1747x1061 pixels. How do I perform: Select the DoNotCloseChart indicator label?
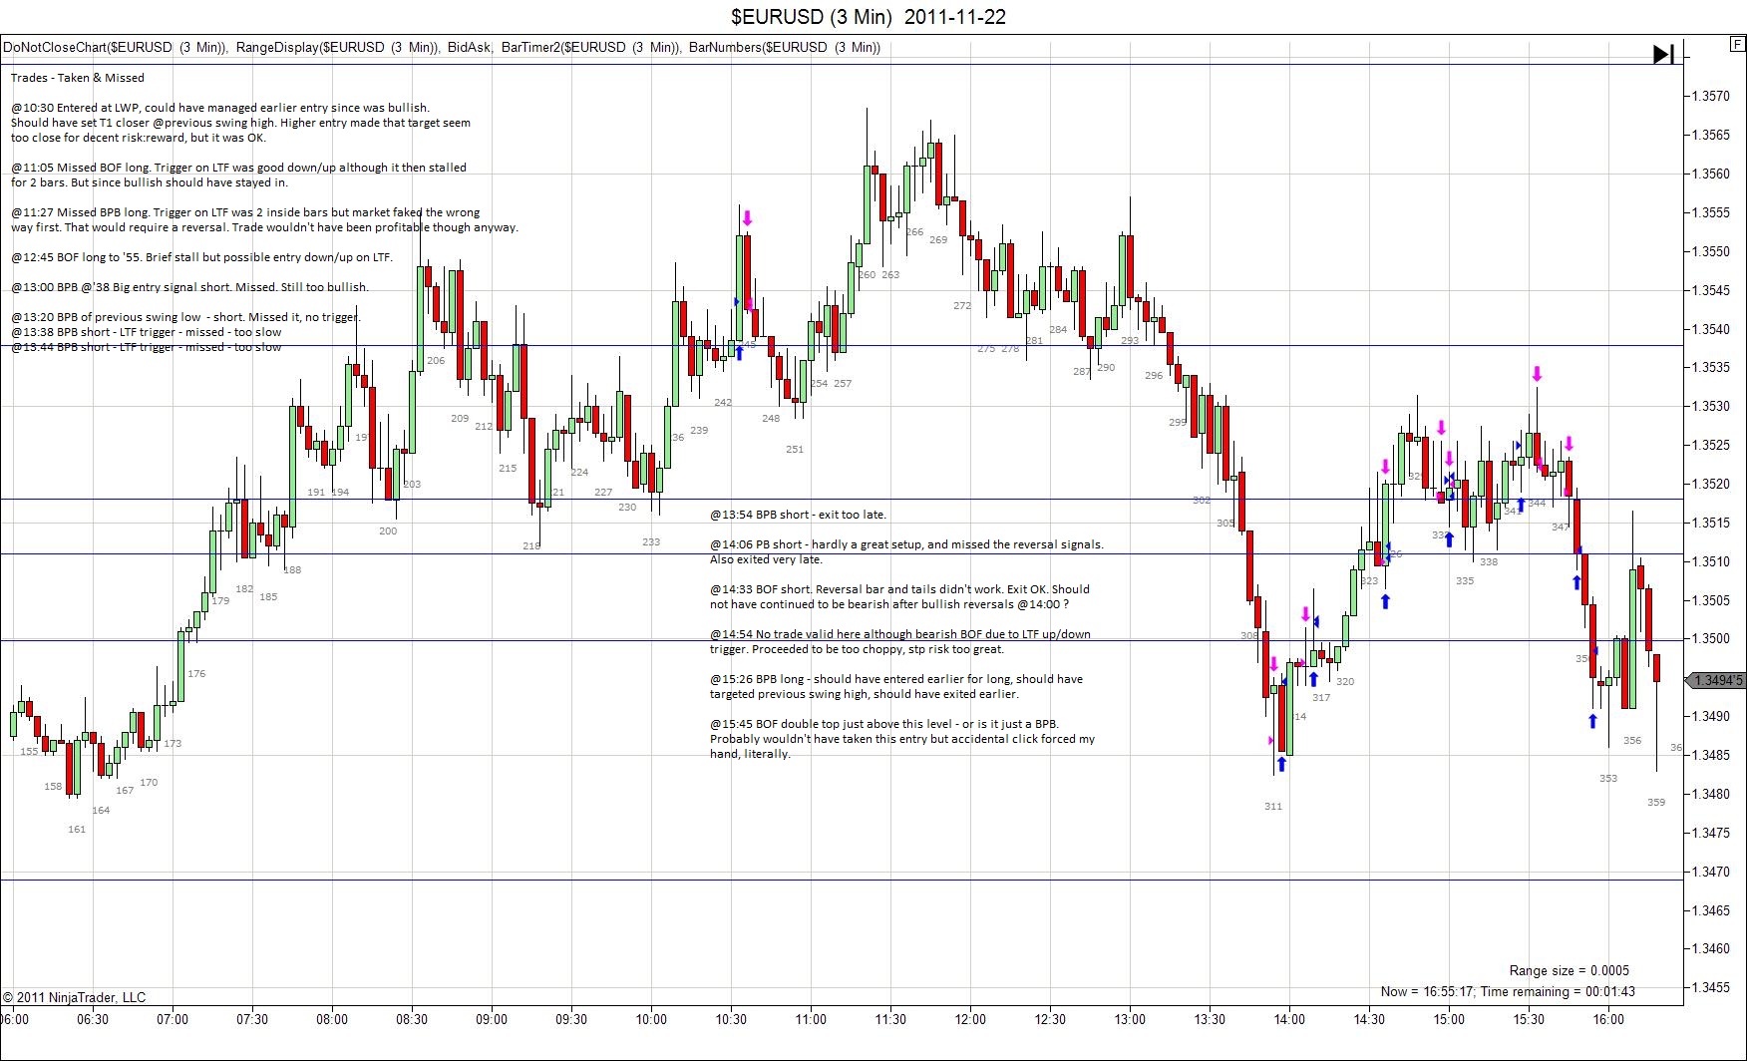115,47
